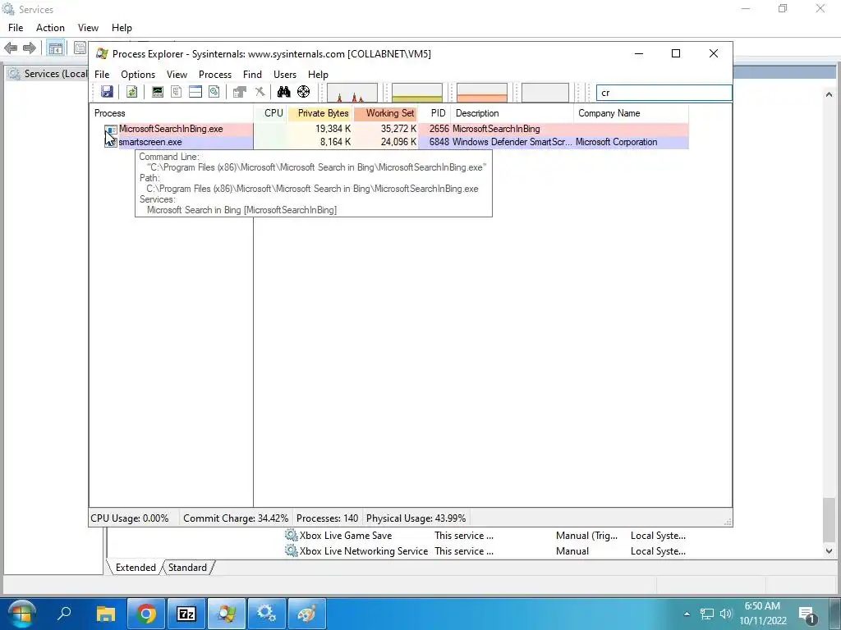Open the Services window View menu
841x630 pixels.
point(88,28)
